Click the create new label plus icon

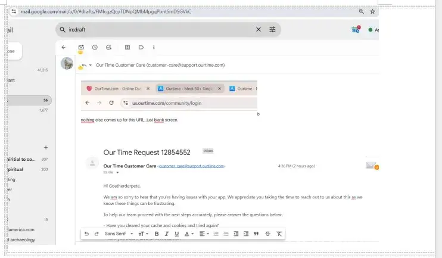46,147
